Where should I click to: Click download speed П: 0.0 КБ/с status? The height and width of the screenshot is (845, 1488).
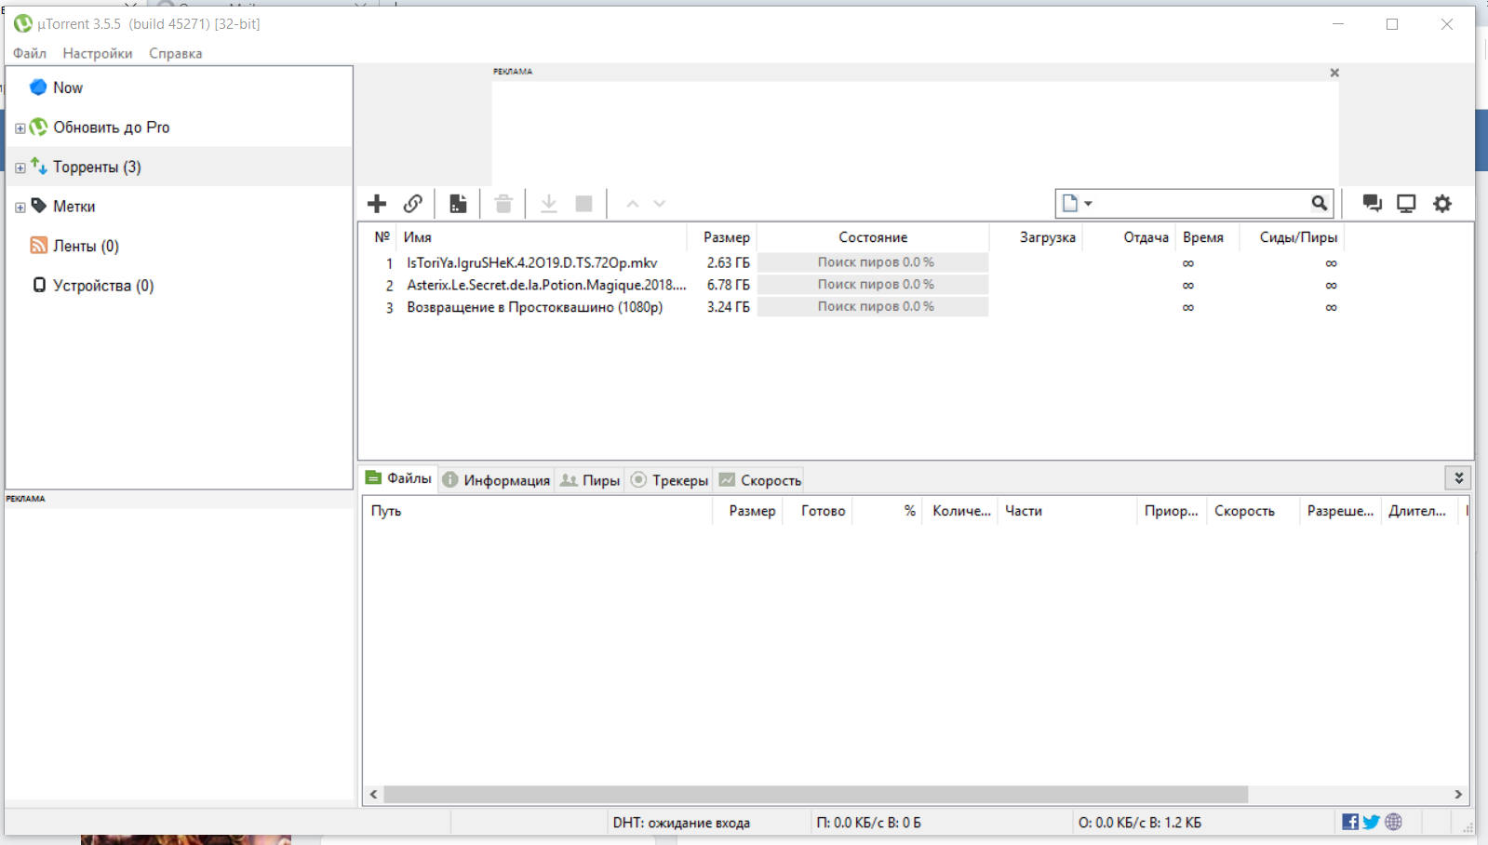pyautogui.click(x=868, y=823)
